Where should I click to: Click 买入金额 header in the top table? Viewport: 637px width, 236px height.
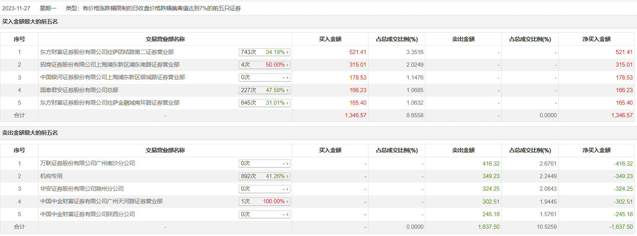click(x=330, y=39)
